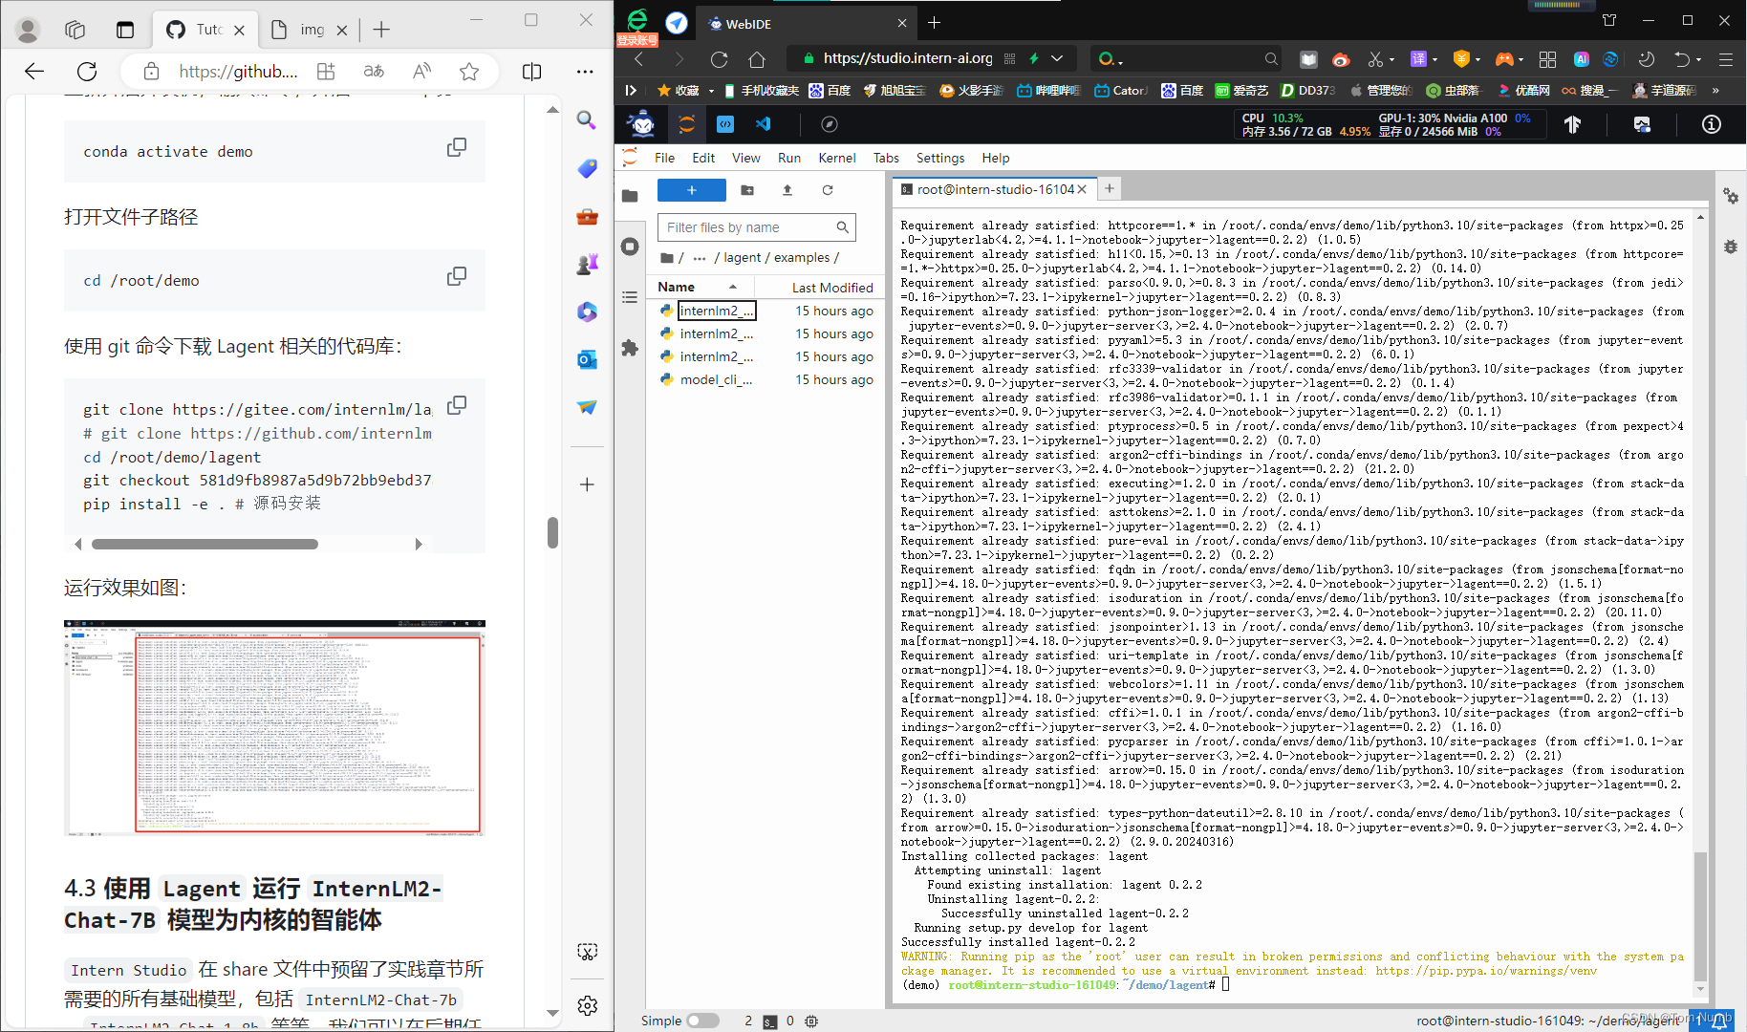Expand the game controller icon dropdown arrow

tap(1521, 59)
